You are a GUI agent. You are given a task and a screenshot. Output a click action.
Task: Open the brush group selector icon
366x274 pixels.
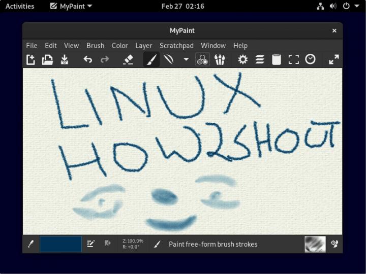click(x=220, y=60)
